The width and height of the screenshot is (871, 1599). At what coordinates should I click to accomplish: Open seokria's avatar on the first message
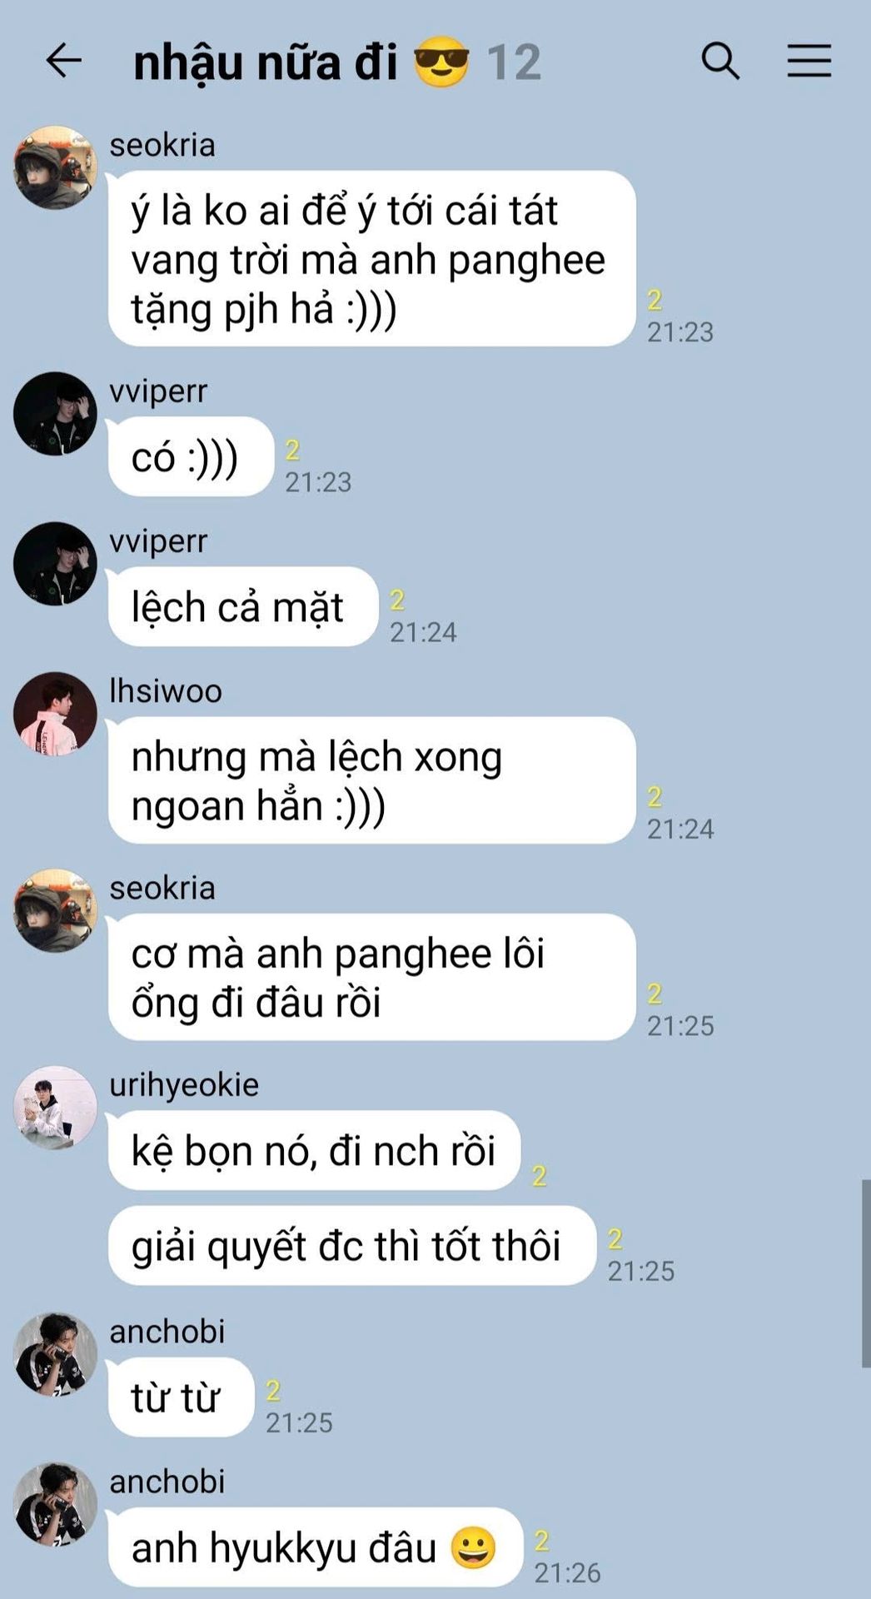[x=55, y=167]
